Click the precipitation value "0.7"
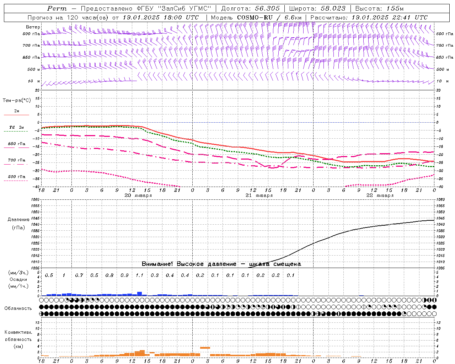Screen dimensions: 455x364 pyautogui.click(x=79, y=275)
